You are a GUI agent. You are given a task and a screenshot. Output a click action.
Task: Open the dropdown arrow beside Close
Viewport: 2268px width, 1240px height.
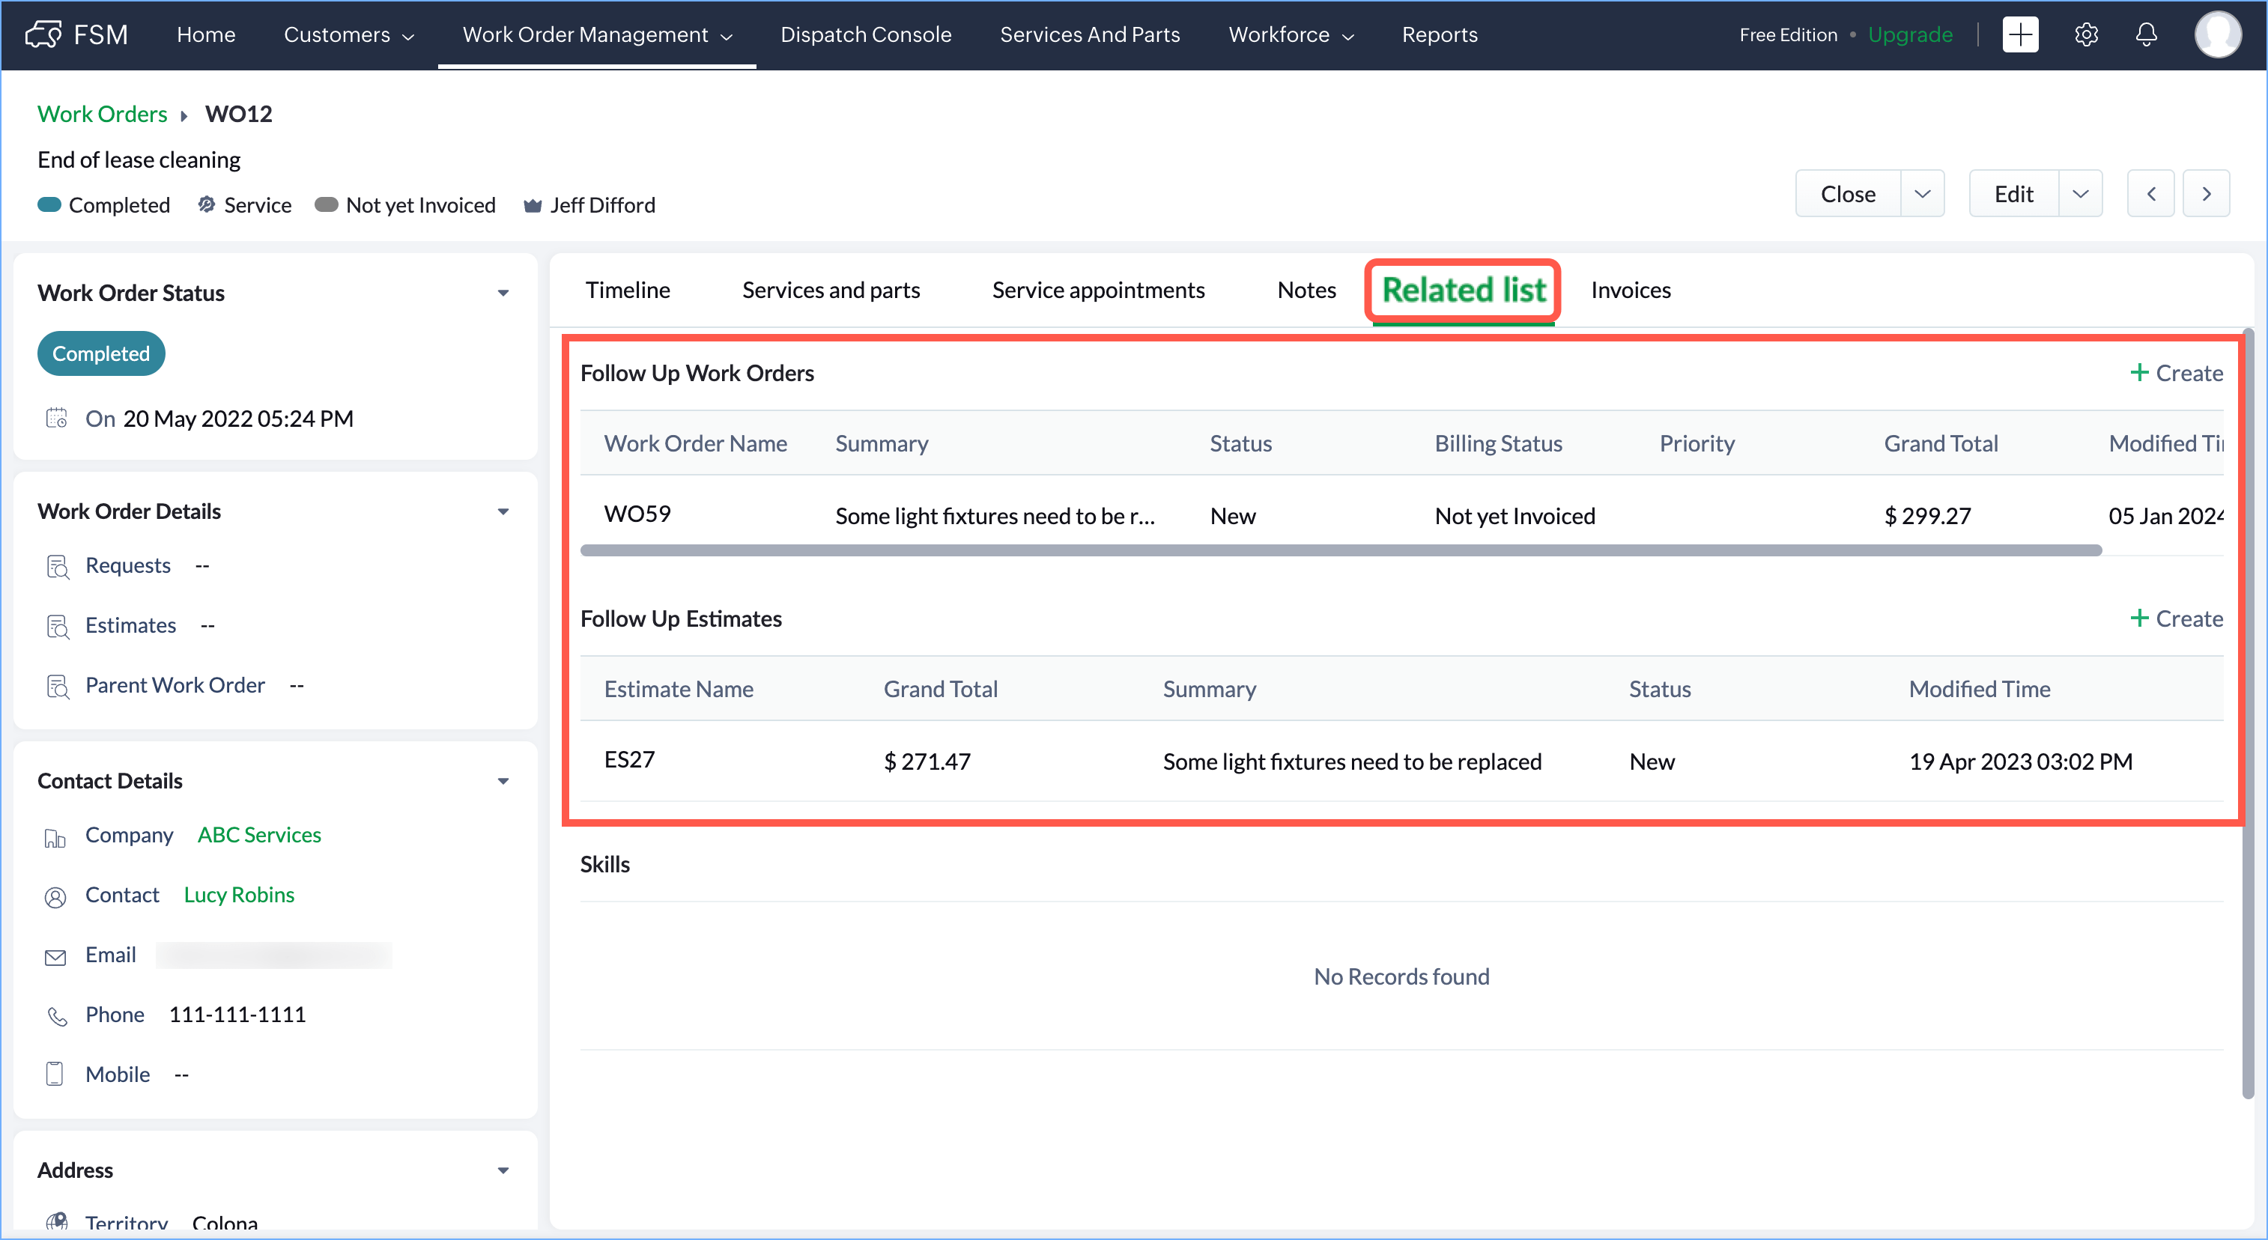(1922, 194)
